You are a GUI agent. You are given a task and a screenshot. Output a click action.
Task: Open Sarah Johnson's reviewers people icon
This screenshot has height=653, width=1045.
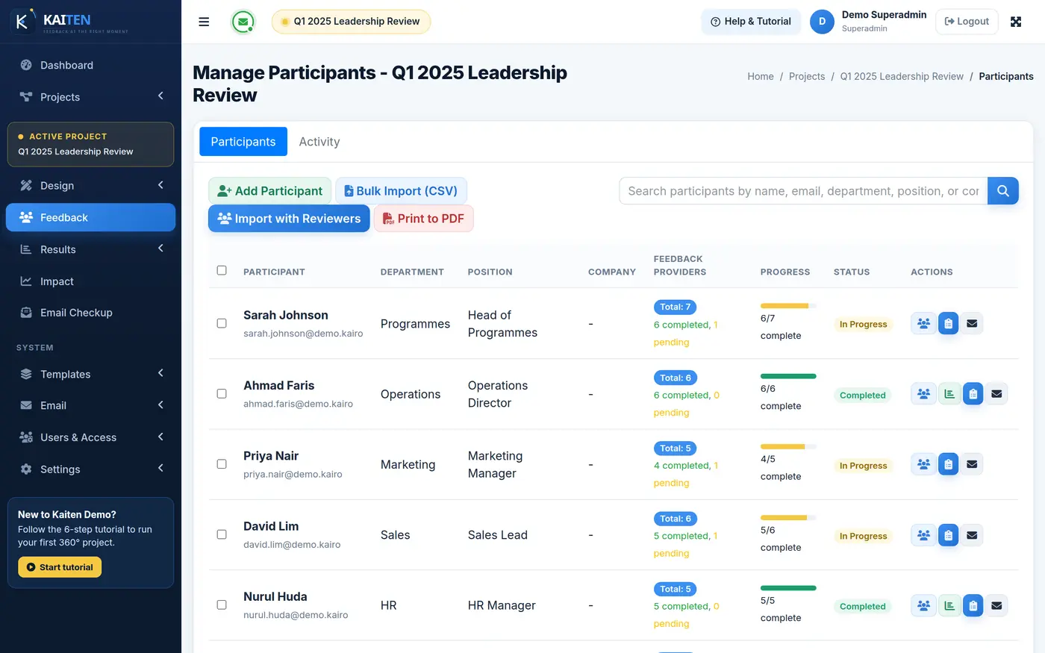click(923, 324)
